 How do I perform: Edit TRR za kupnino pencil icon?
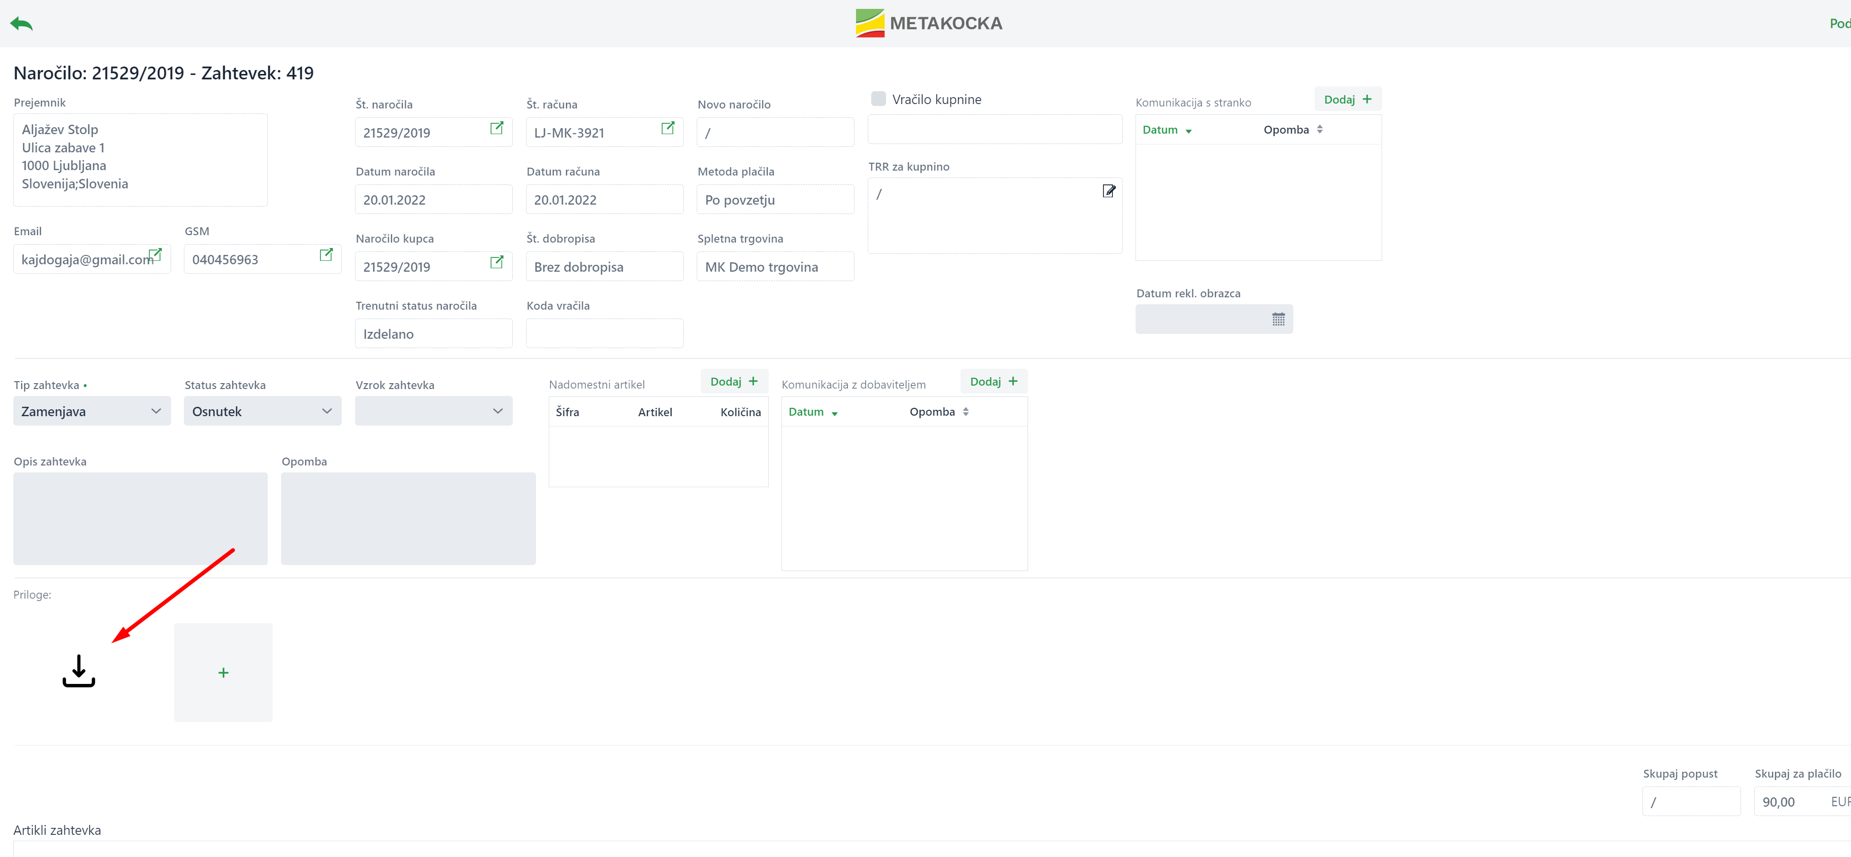coord(1108,191)
